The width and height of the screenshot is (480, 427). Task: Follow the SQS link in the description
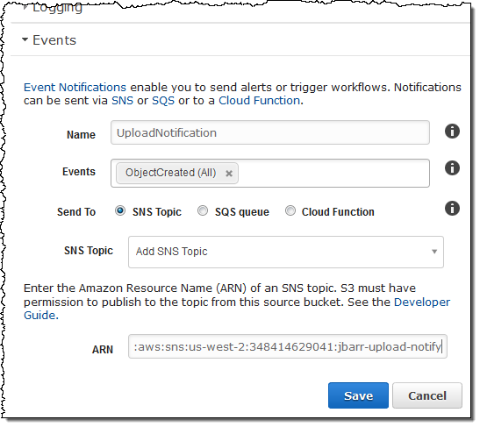coord(163,100)
